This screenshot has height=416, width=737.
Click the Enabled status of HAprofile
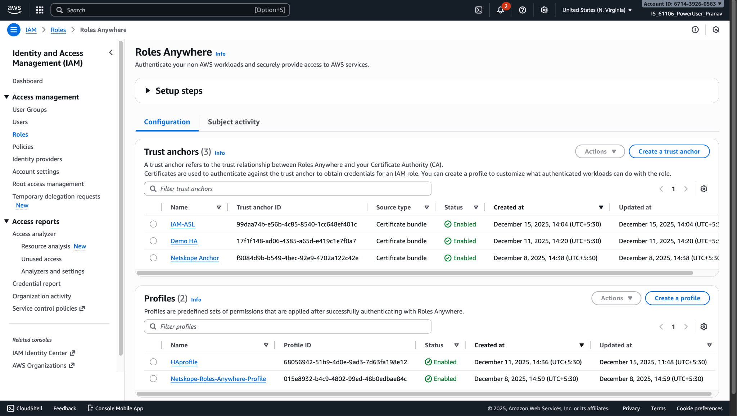tap(440, 362)
